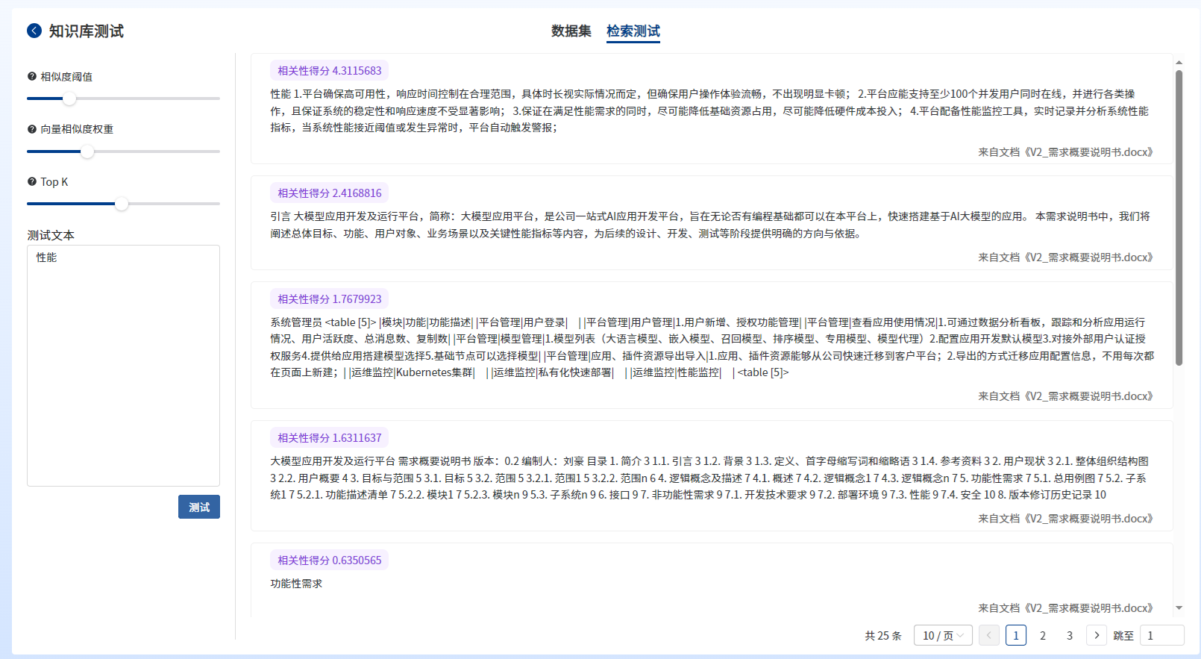Select the 检索测试 tab
The image size is (1201, 659).
[x=633, y=31]
